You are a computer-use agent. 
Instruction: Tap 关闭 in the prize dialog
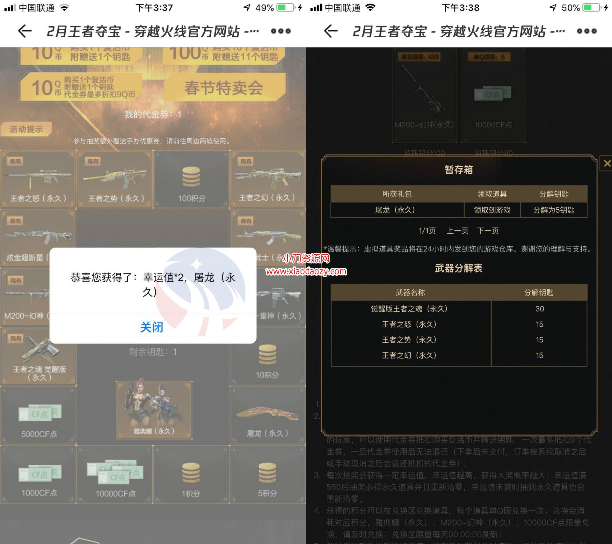(152, 328)
